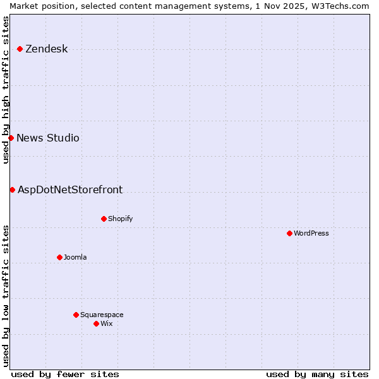Select the News Studio text label
Viewport: 379px width, 379px height.
coord(48,138)
